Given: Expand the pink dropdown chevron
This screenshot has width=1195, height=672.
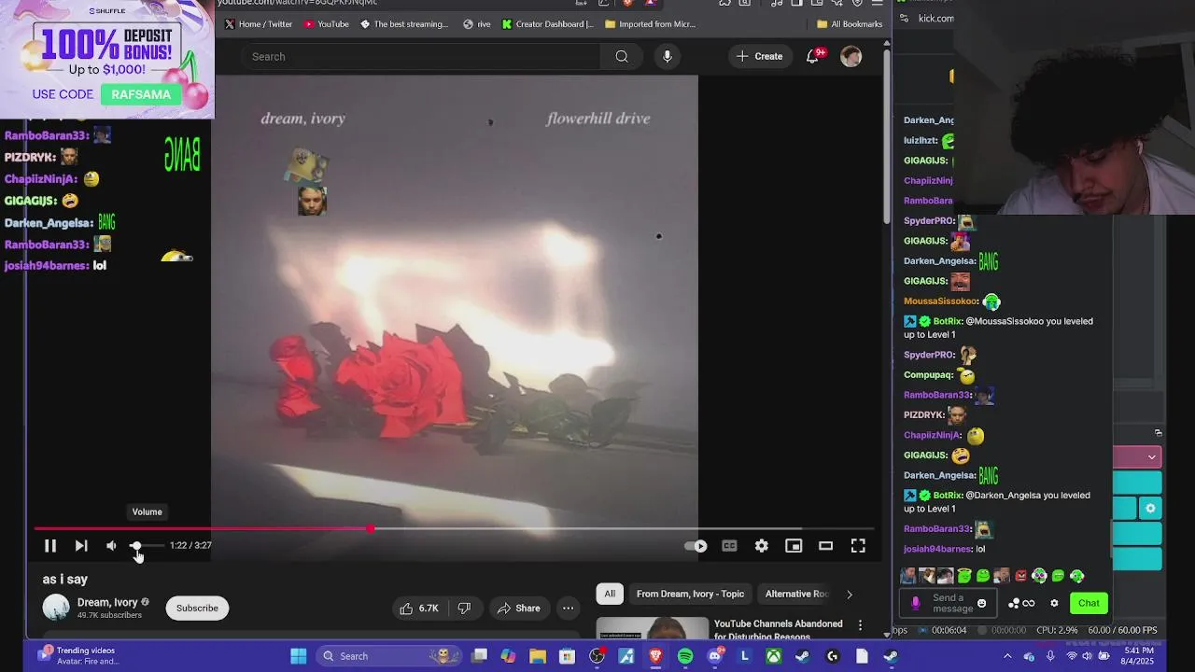Looking at the screenshot, I should (1152, 457).
